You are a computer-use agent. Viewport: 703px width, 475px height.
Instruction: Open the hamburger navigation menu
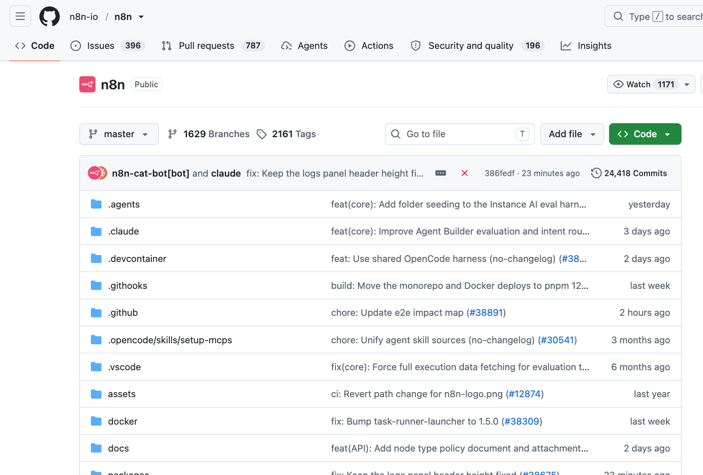coord(20,16)
